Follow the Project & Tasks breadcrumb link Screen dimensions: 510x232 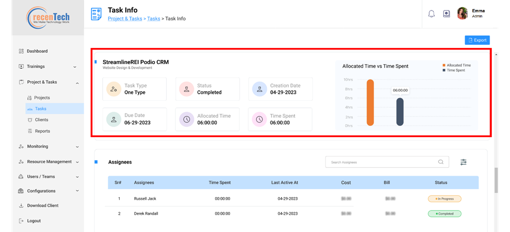click(125, 19)
